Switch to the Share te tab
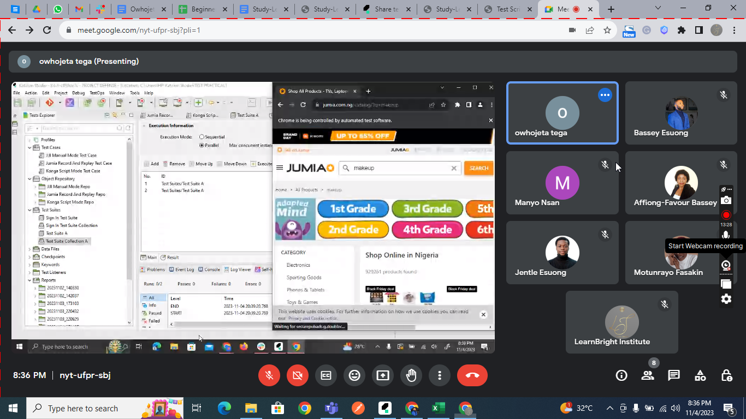This screenshot has width=746, height=419. click(x=386, y=9)
